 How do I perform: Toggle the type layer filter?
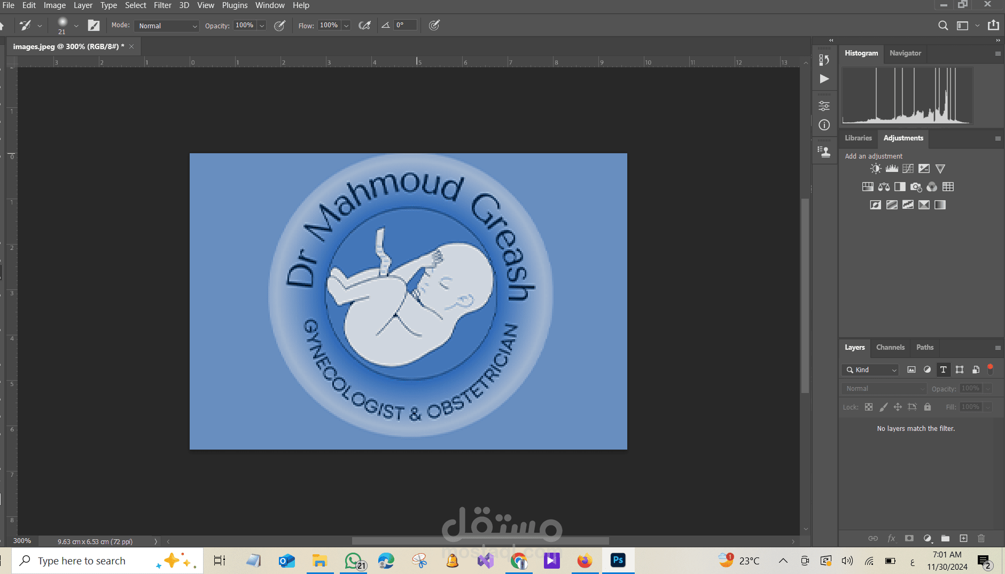click(x=943, y=369)
